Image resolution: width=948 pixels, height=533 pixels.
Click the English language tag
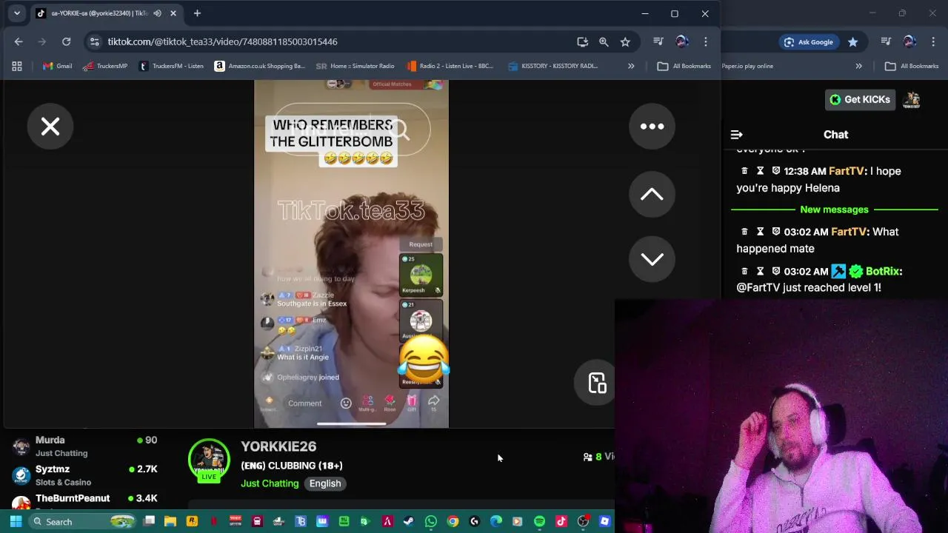click(x=325, y=483)
